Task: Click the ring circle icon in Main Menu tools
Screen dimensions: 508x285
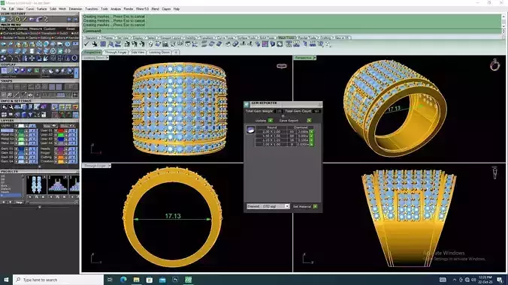Action: (74, 58)
